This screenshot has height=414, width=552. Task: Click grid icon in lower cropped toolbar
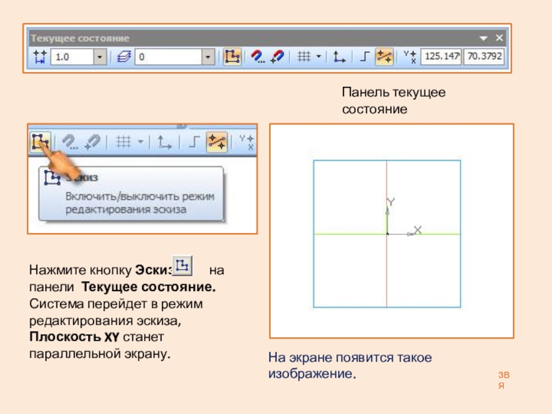[x=123, y=141]
